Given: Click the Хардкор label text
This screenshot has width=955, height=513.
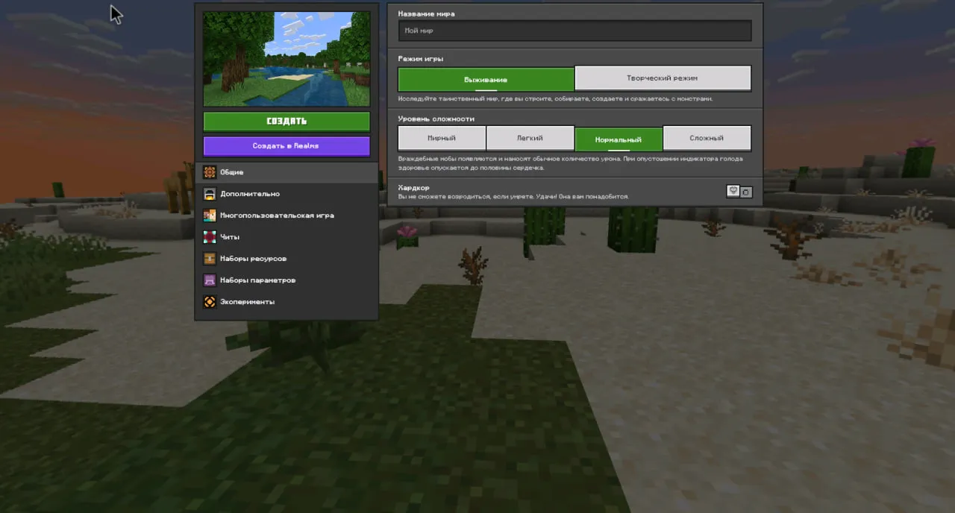Looking at the screenshot, I should [413, 188].
